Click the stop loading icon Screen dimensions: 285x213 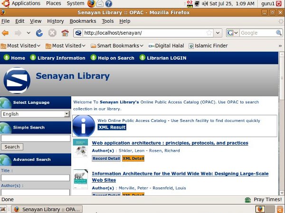(52, 33)
